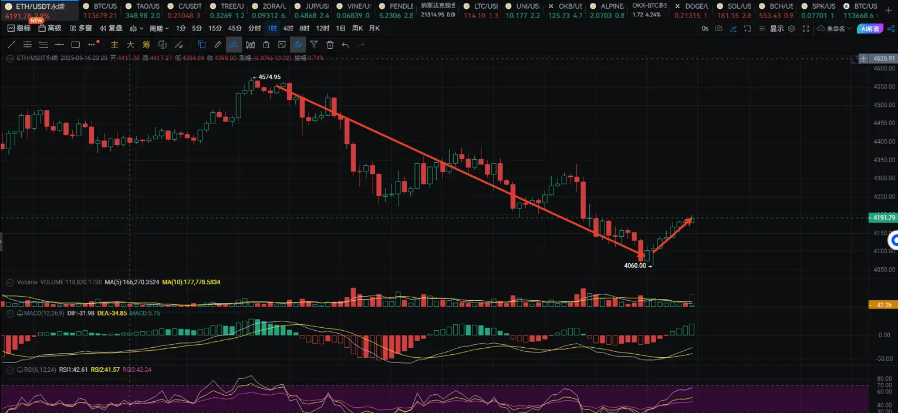Open the 周期 period dropdown
898x413 pixels.
tap(159, 28)
